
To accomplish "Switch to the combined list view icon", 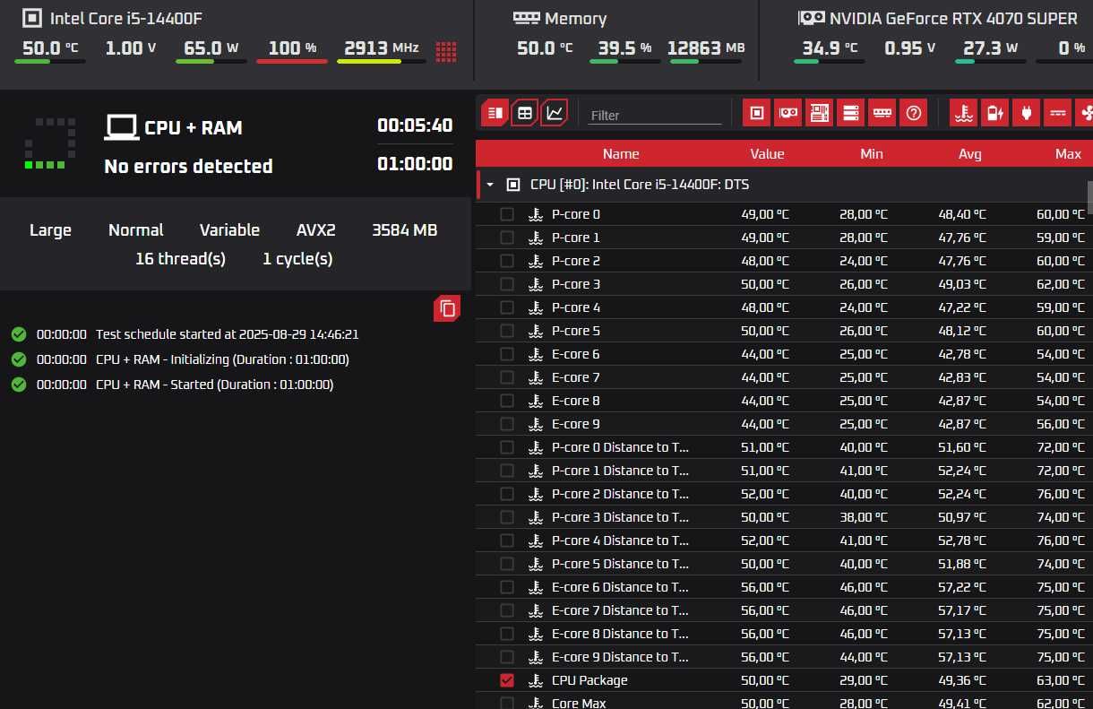I will tap(495, 113).
